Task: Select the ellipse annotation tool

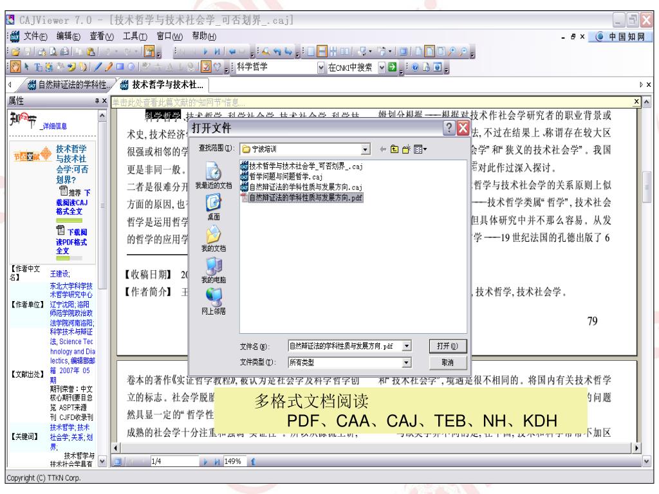Action: 131,67
